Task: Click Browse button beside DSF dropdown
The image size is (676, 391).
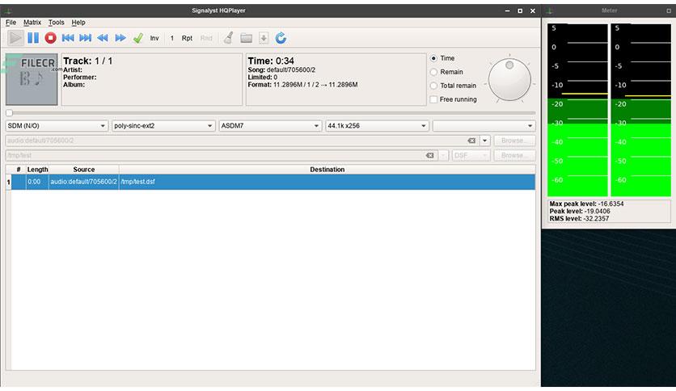Action: pyautogui.click(x=515, y=155)
